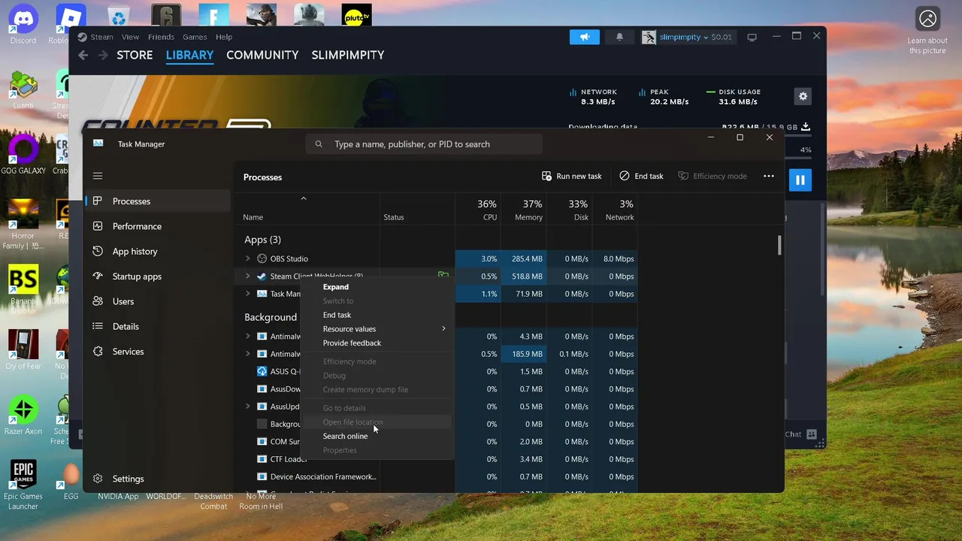Image resolution: width=962 pixels, height=541 pixels.
Task: Go to the Steam STORE tab
Action: [x=135, y=55]
